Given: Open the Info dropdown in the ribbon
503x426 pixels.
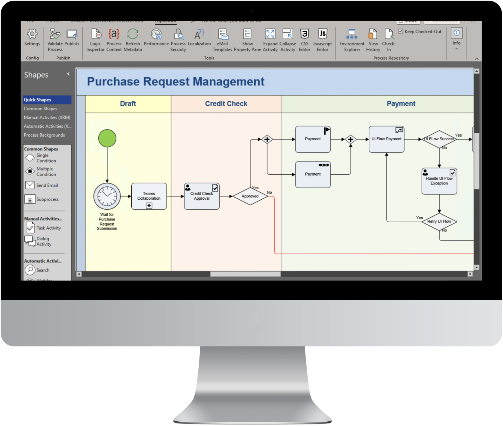Looking at the screenshot, I should coord(457,39).
